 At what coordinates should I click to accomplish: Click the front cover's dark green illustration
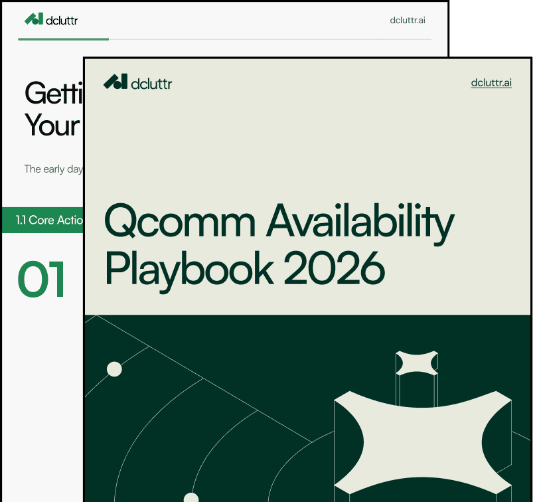[307, 408]
